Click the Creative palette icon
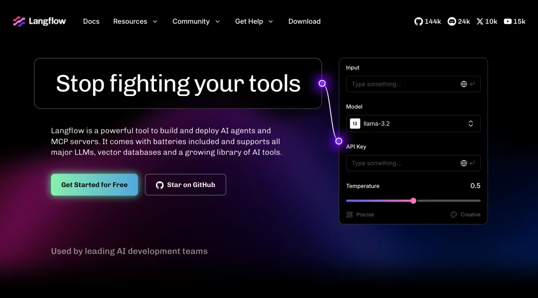538x298 pixels. (454, 214)
